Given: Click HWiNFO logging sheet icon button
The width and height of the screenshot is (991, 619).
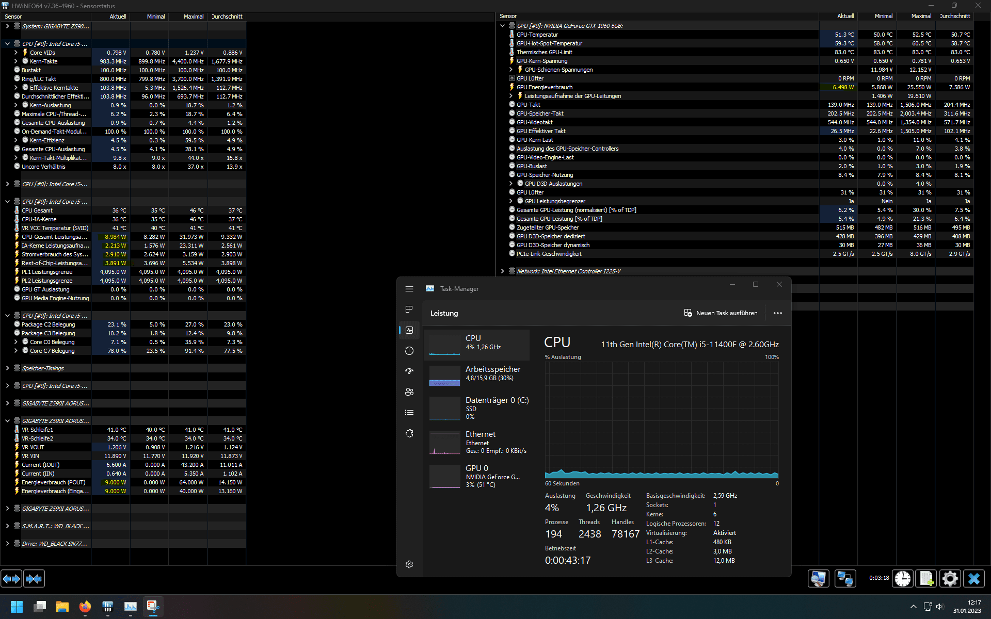Looking at the screenshot, I should point(926,579).
